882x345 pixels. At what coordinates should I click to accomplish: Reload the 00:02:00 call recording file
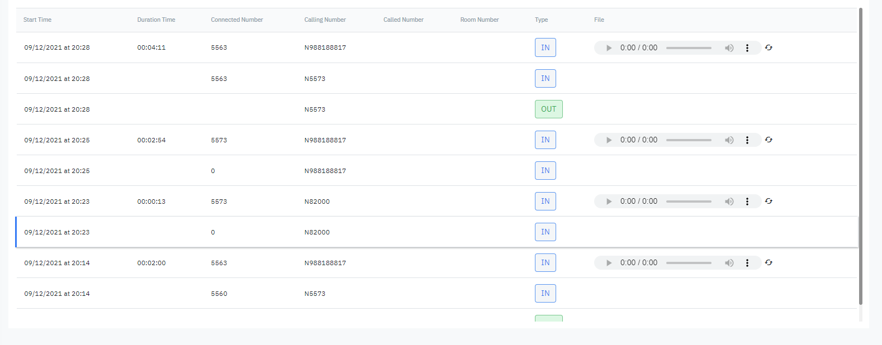(x=769, y=262)
